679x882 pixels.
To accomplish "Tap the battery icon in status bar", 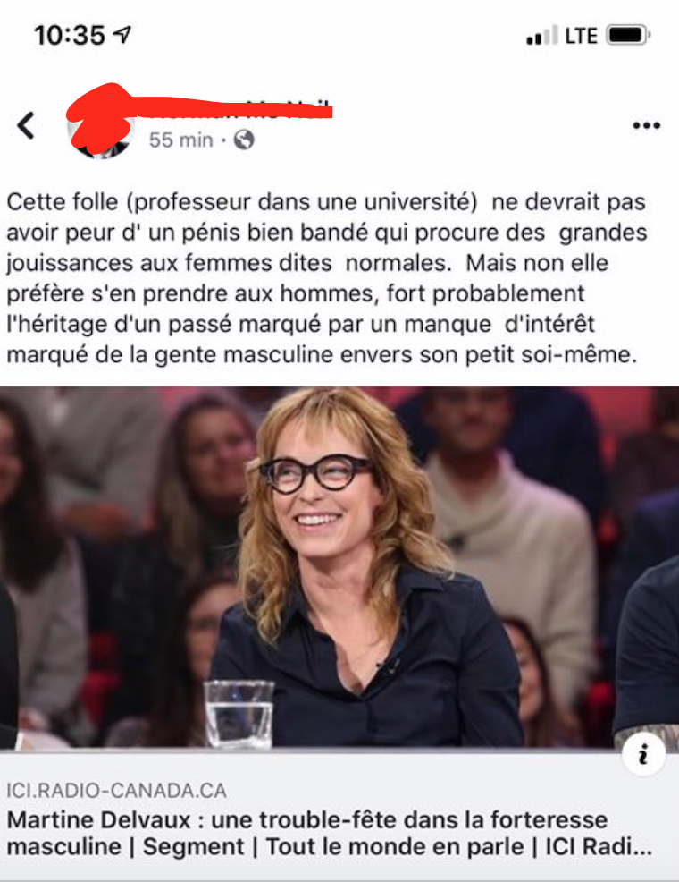I will pyautogui.click(x=628, y=35).
